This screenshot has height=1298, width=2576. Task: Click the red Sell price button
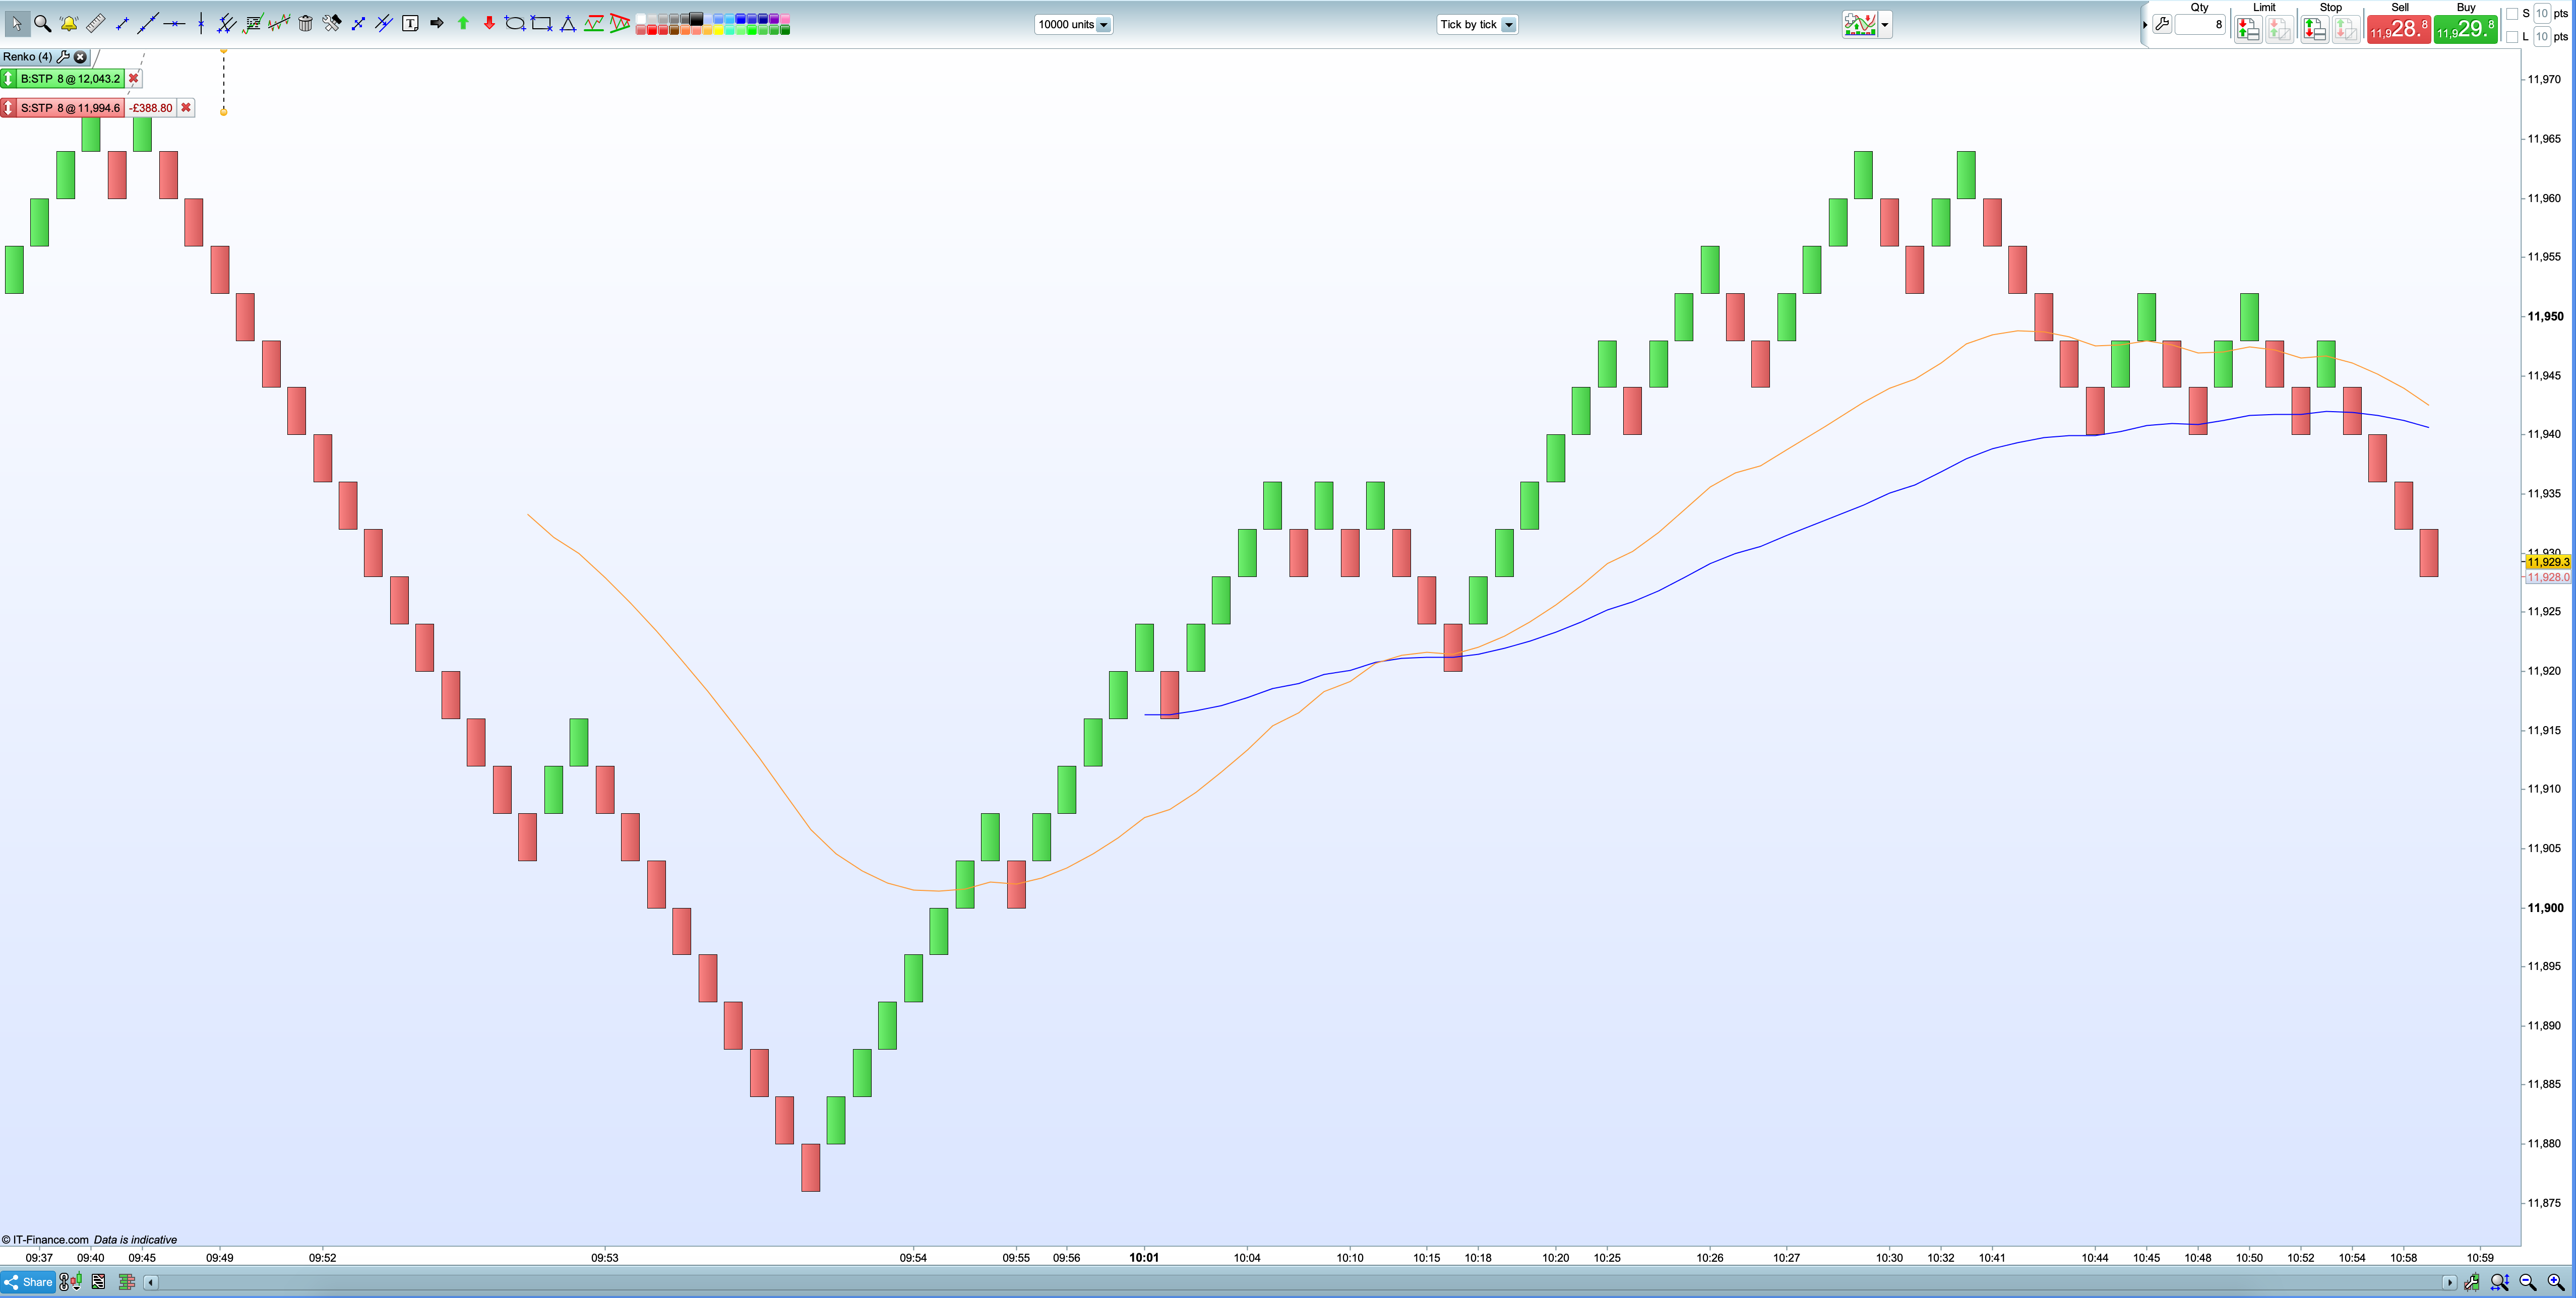point(2398,29)
